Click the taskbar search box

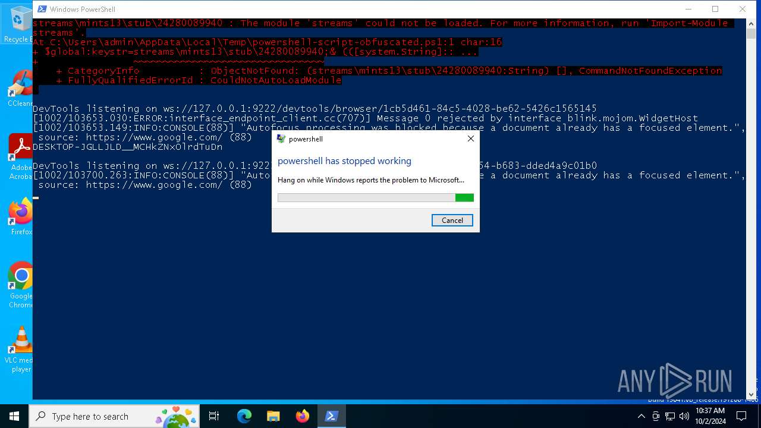pos(114,416)
